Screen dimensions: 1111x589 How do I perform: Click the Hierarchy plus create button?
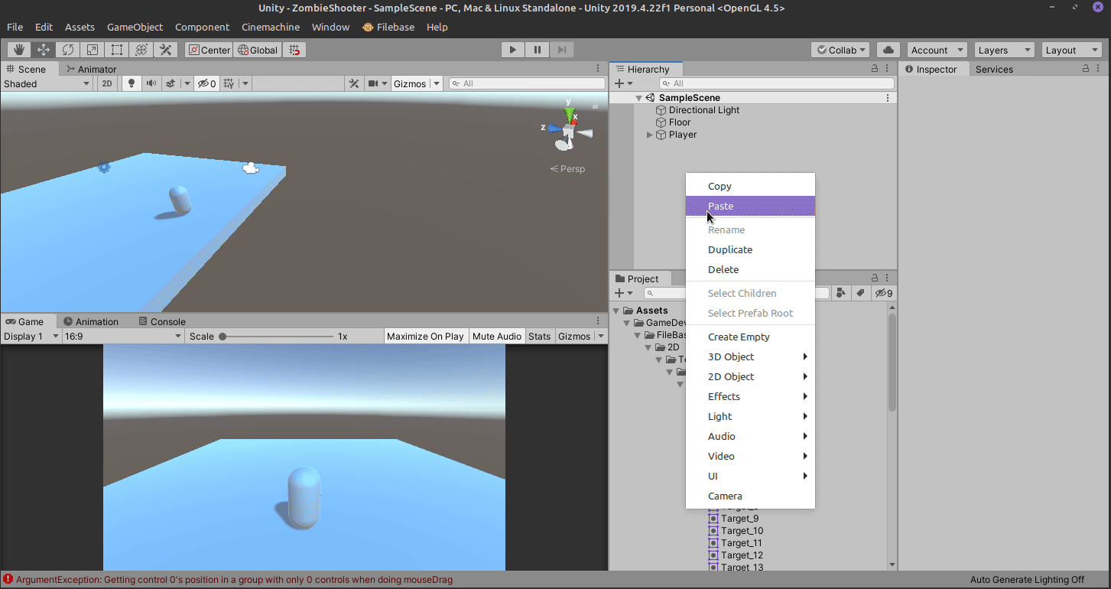point(620,83)
